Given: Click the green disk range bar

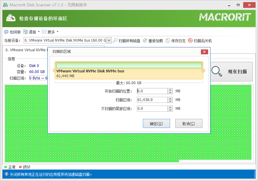Looking at the screenshot, I should coord(129,65).
